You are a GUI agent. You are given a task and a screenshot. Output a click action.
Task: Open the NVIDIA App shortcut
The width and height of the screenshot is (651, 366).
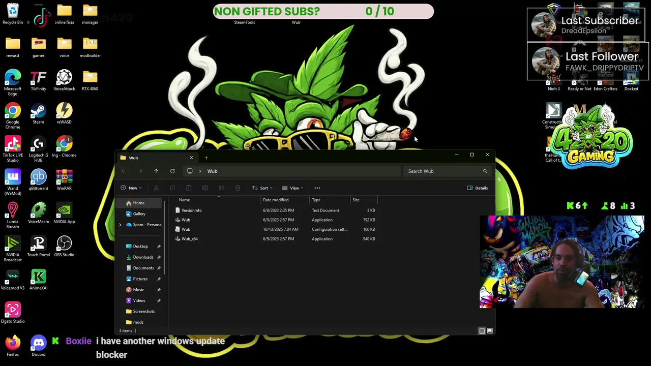click(x=64, y=213)
